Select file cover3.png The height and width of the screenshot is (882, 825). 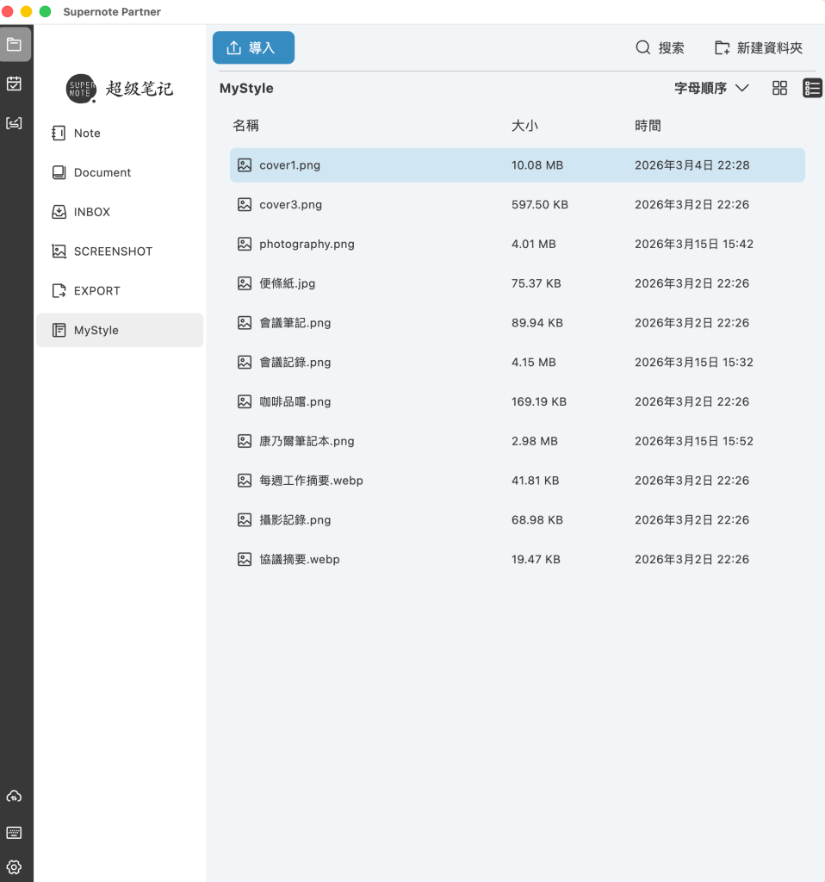[518, 205]
